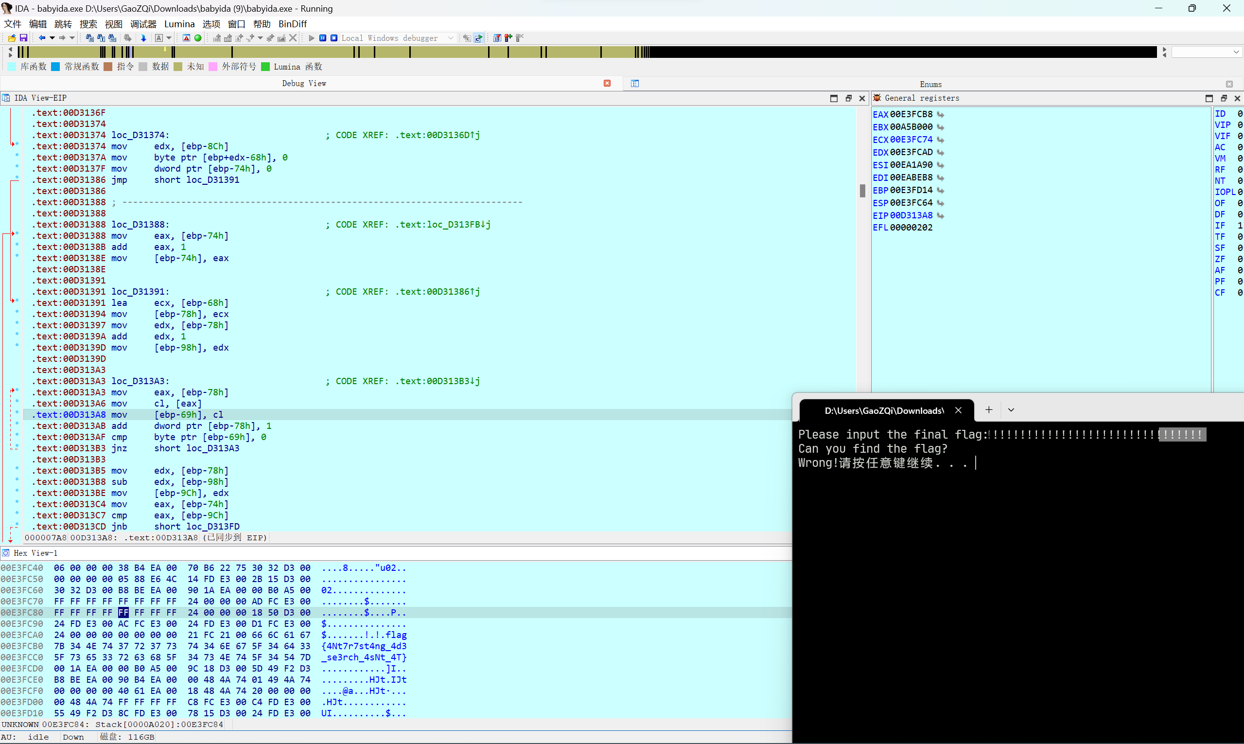Open the combo box right of navigation band
Image resolution: width=1244 pixels, height=744 pixels.
pos(1207,52)
